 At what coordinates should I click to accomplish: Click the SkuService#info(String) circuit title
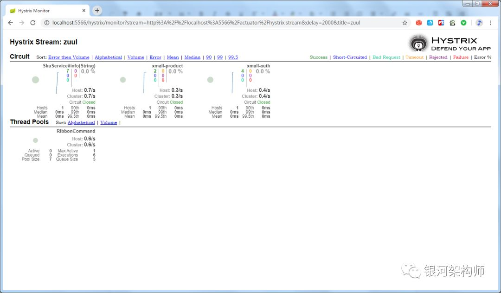pos(69,66)
